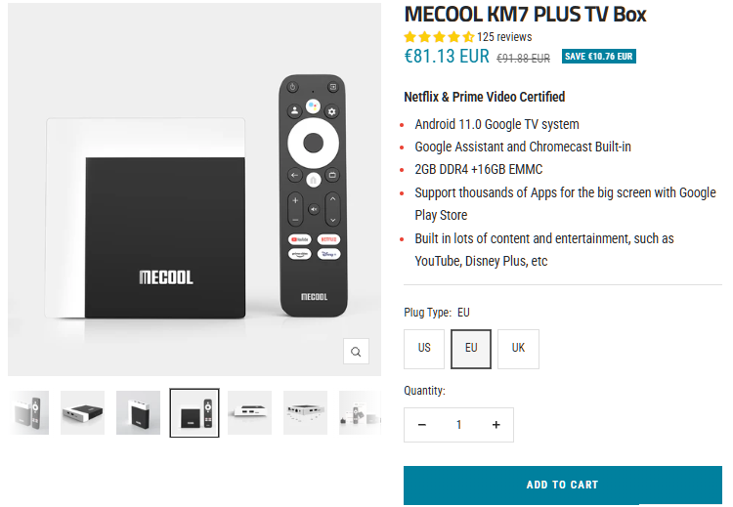The width and height of the screenshot is (733, 507).
Task: Open the fifth thumbnail showing white box ports
Action: (x=249, y=413)
